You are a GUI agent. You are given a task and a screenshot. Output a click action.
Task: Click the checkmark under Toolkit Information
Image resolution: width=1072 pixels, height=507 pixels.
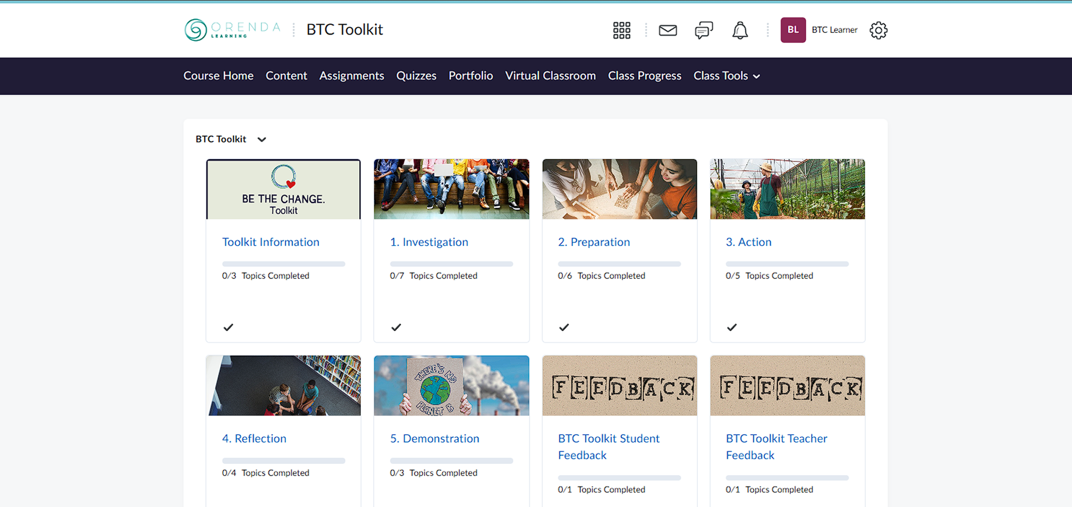(229, 327)
